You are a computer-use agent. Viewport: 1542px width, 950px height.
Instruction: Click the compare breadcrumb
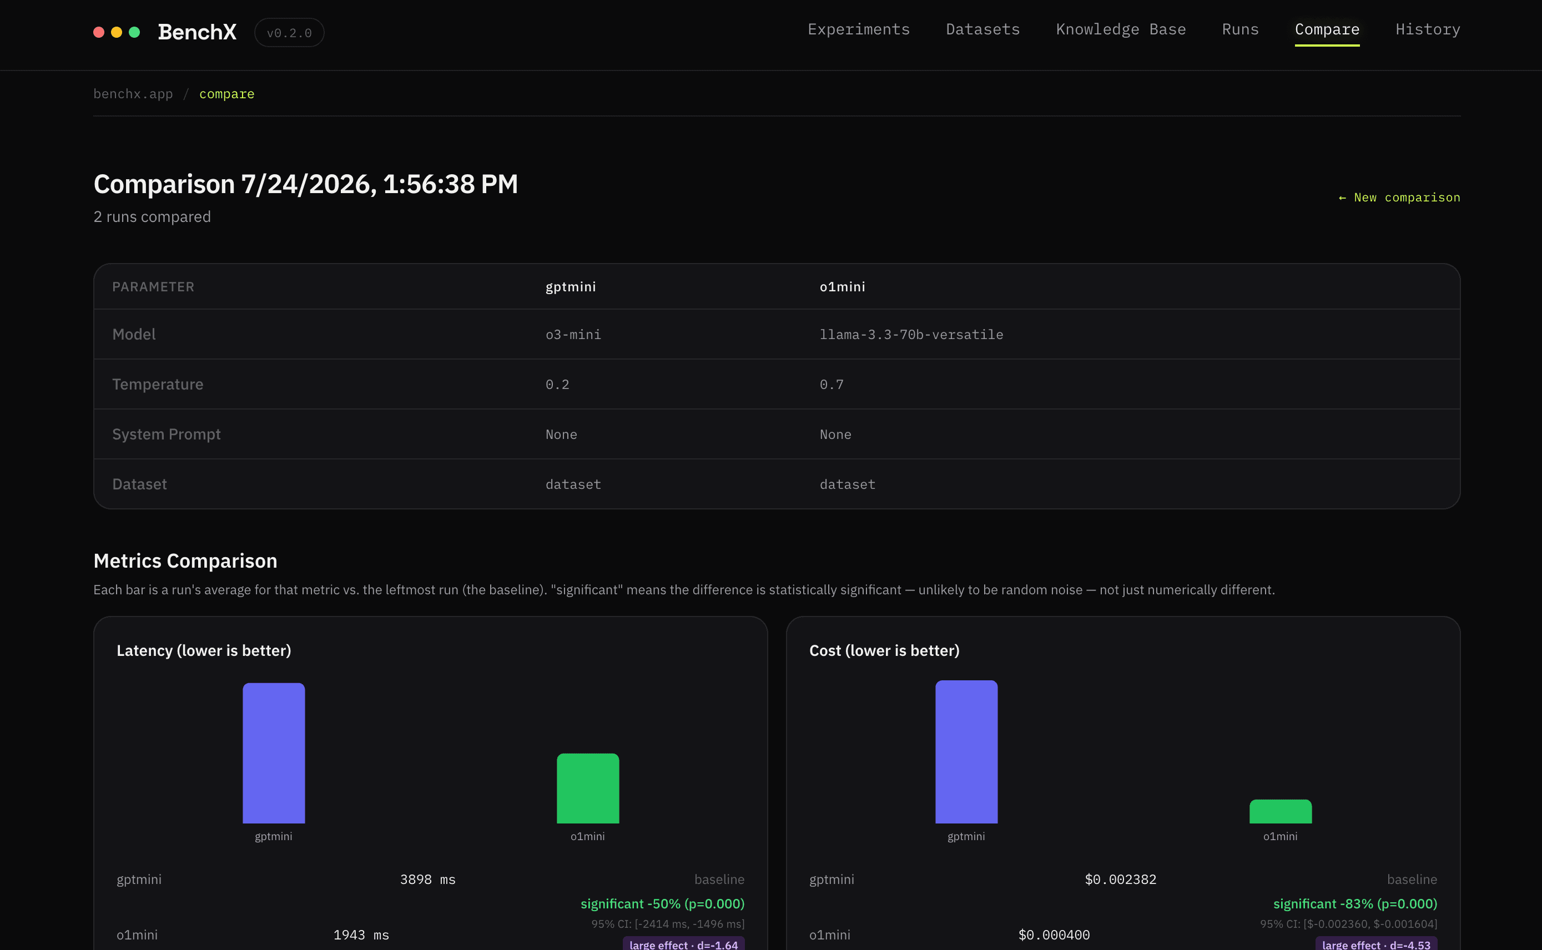(x=227, y=94)
